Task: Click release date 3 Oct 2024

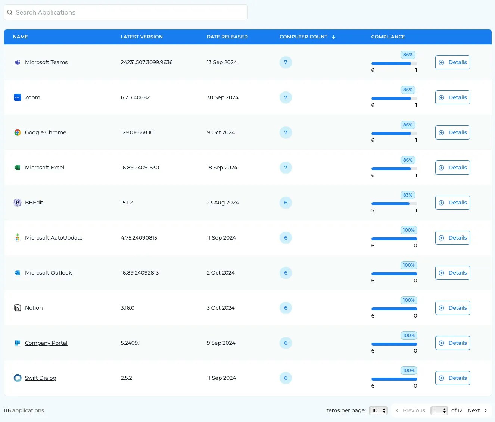Action: pos(221,308)
